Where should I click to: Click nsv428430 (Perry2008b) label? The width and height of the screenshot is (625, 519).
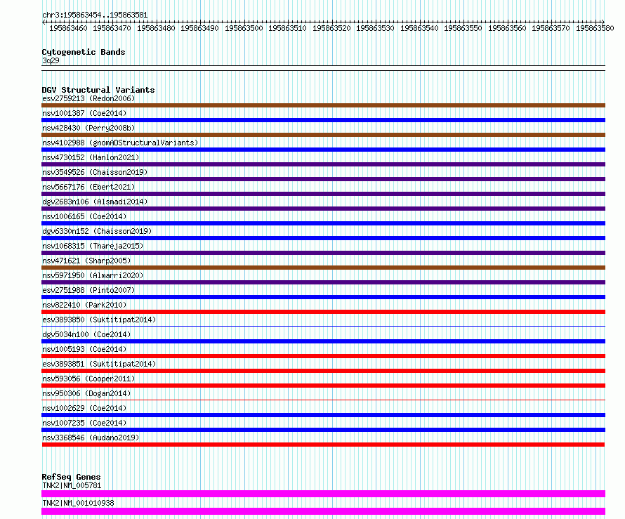point(88,128)
